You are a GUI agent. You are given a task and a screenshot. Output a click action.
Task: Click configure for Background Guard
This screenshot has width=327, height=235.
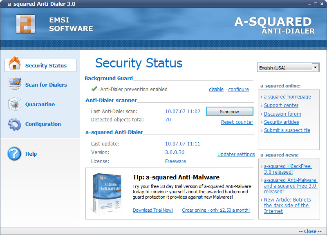(238, 90)
